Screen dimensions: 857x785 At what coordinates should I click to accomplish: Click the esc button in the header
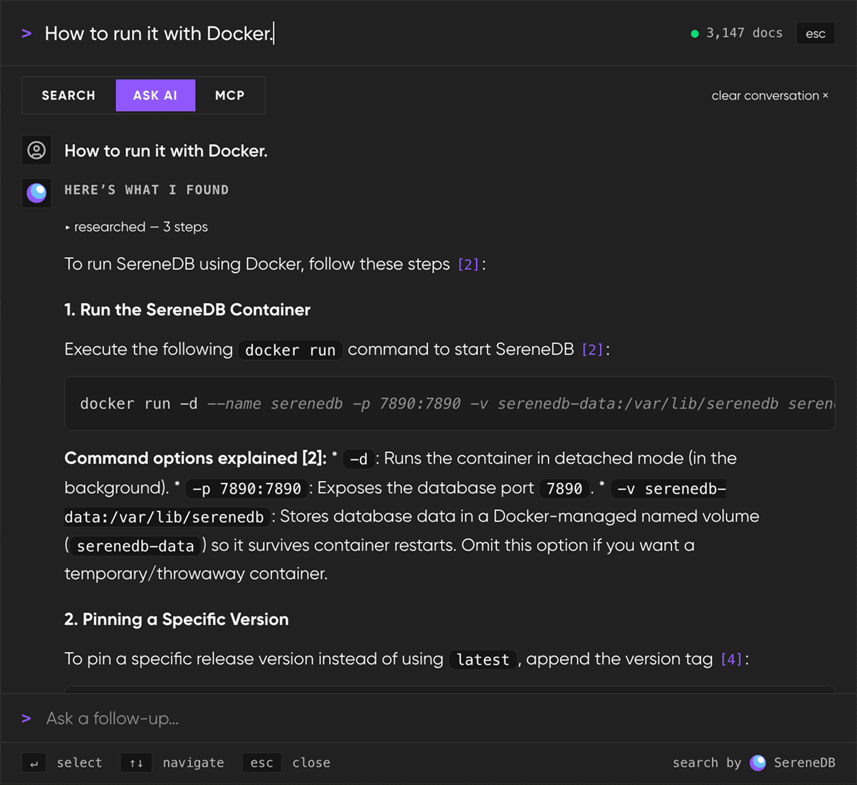click(x=815, y=34)
